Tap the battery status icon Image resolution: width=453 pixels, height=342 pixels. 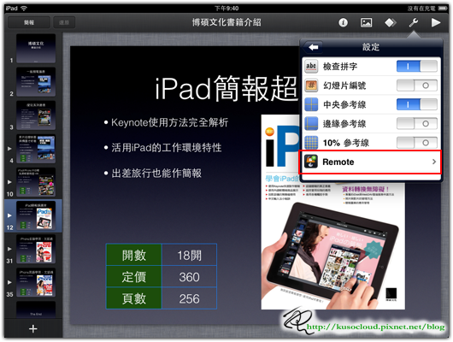coord(442,9)
